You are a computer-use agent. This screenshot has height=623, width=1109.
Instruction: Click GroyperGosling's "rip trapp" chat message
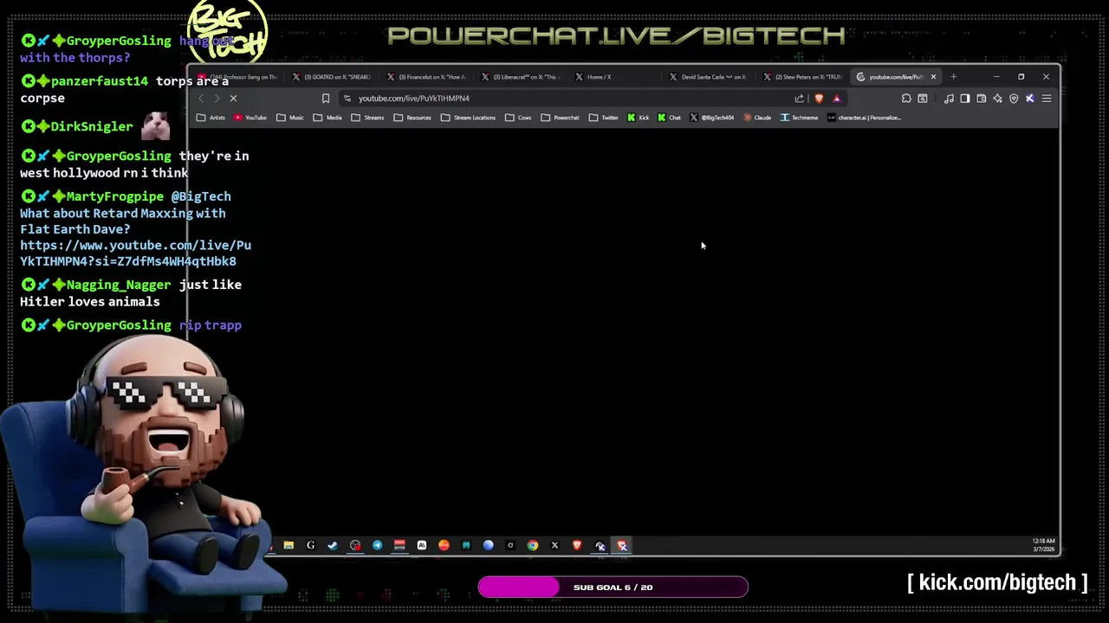(x=211, y=325)
